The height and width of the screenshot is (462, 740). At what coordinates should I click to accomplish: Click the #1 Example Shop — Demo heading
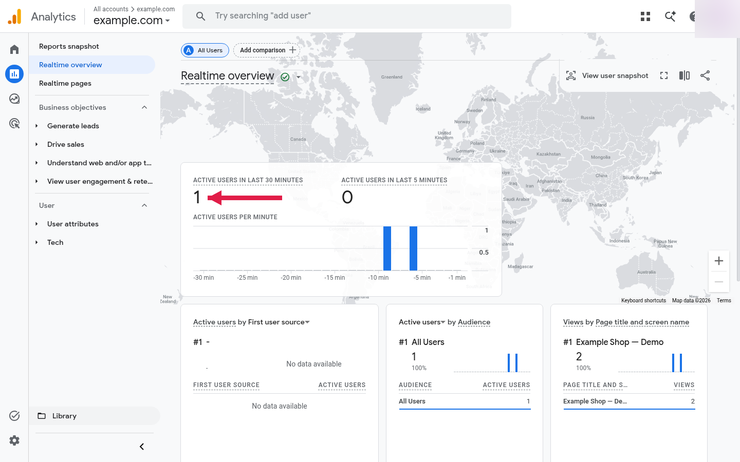point(613,342)
